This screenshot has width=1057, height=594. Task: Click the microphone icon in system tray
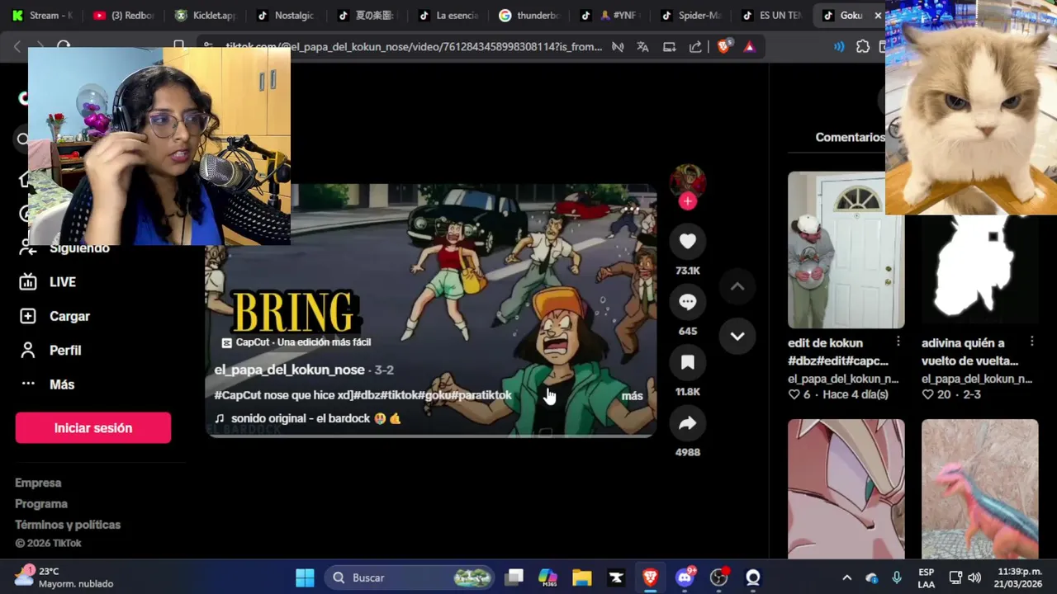pos(897,577)
